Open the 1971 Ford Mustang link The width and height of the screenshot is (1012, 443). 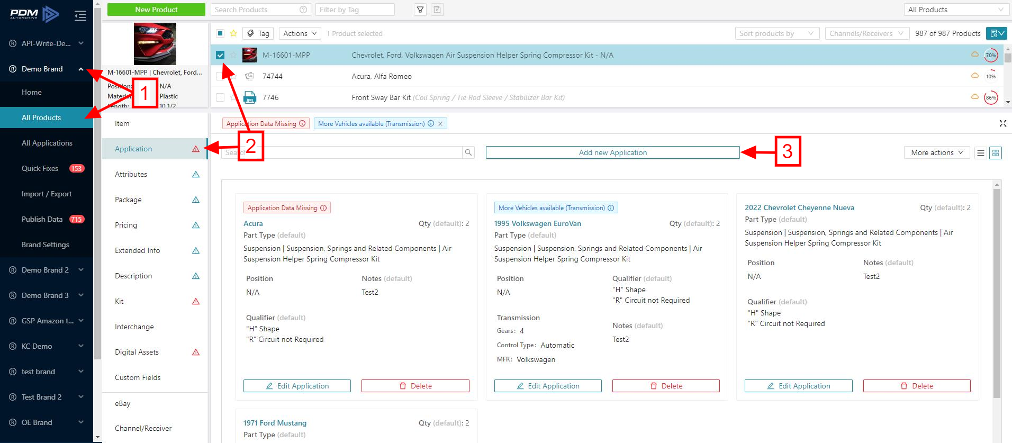coord(275,423)
